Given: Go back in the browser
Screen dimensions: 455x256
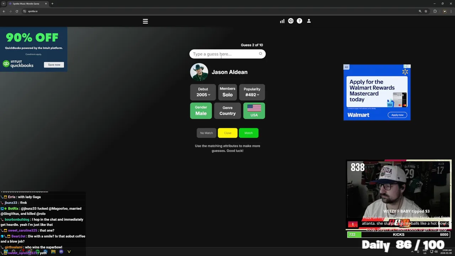Looking at the screenshot, I should (4, 11).
